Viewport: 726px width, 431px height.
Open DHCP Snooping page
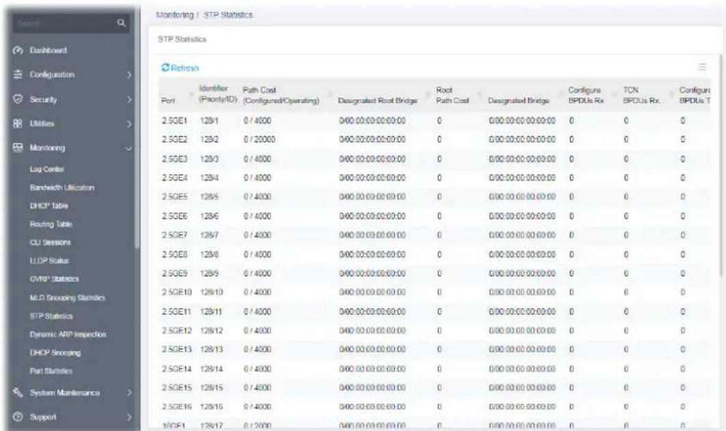[x=55, y=352]
